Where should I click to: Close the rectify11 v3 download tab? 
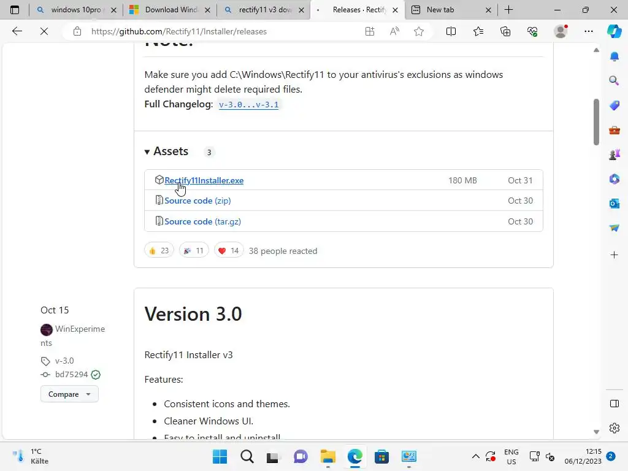click(301, 10)
